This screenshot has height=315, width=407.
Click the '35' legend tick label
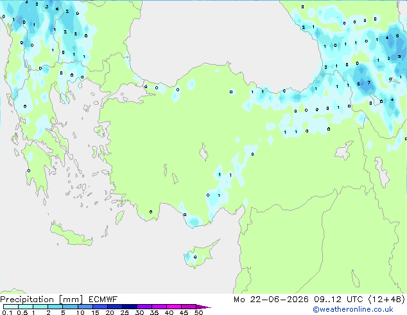click(x=154, y=312)
